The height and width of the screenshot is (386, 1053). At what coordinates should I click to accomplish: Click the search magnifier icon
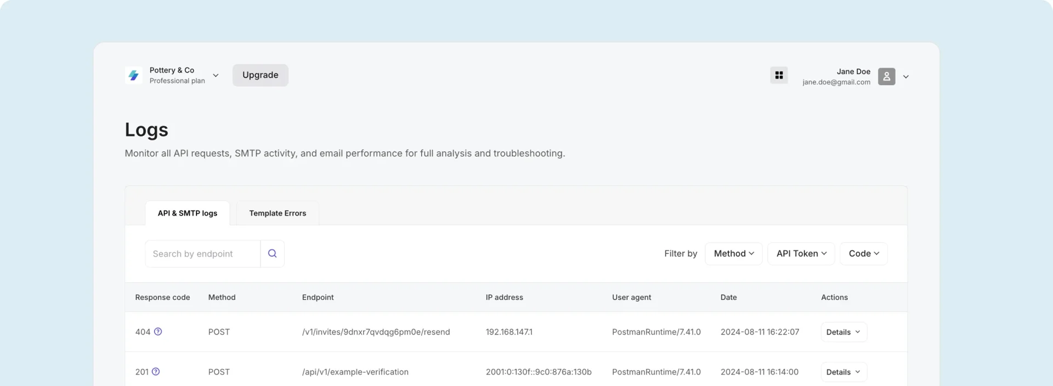click(x=272, y=253)
